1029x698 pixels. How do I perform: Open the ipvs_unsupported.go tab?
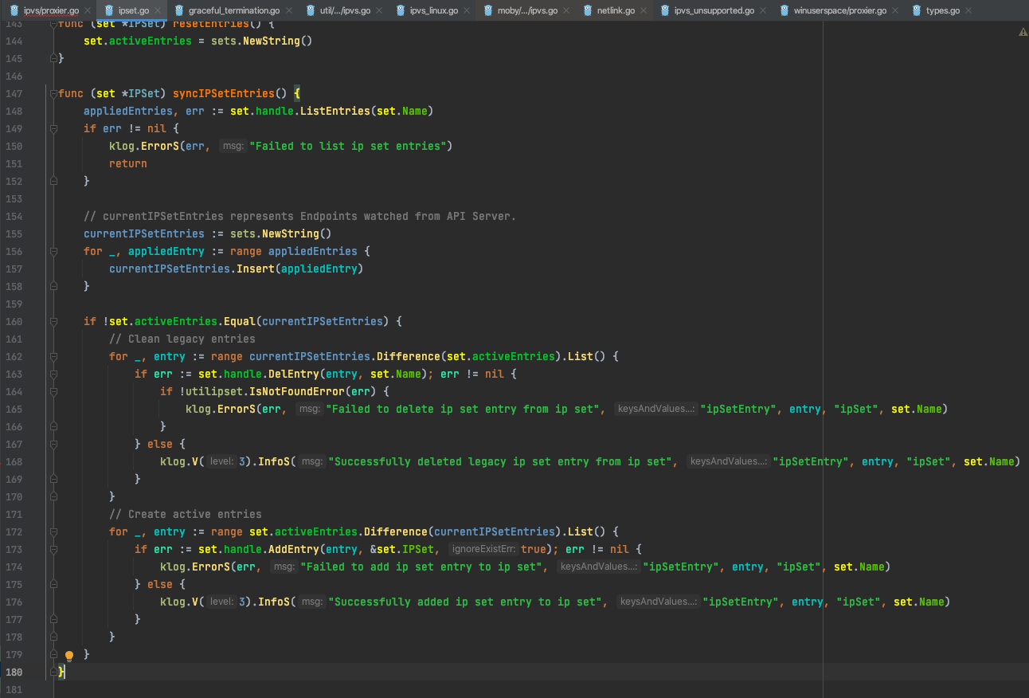pos(714,11)
